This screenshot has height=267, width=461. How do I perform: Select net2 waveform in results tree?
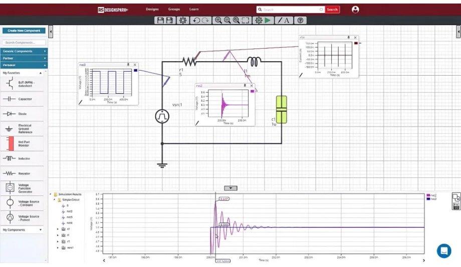click(x=69, y=211)
